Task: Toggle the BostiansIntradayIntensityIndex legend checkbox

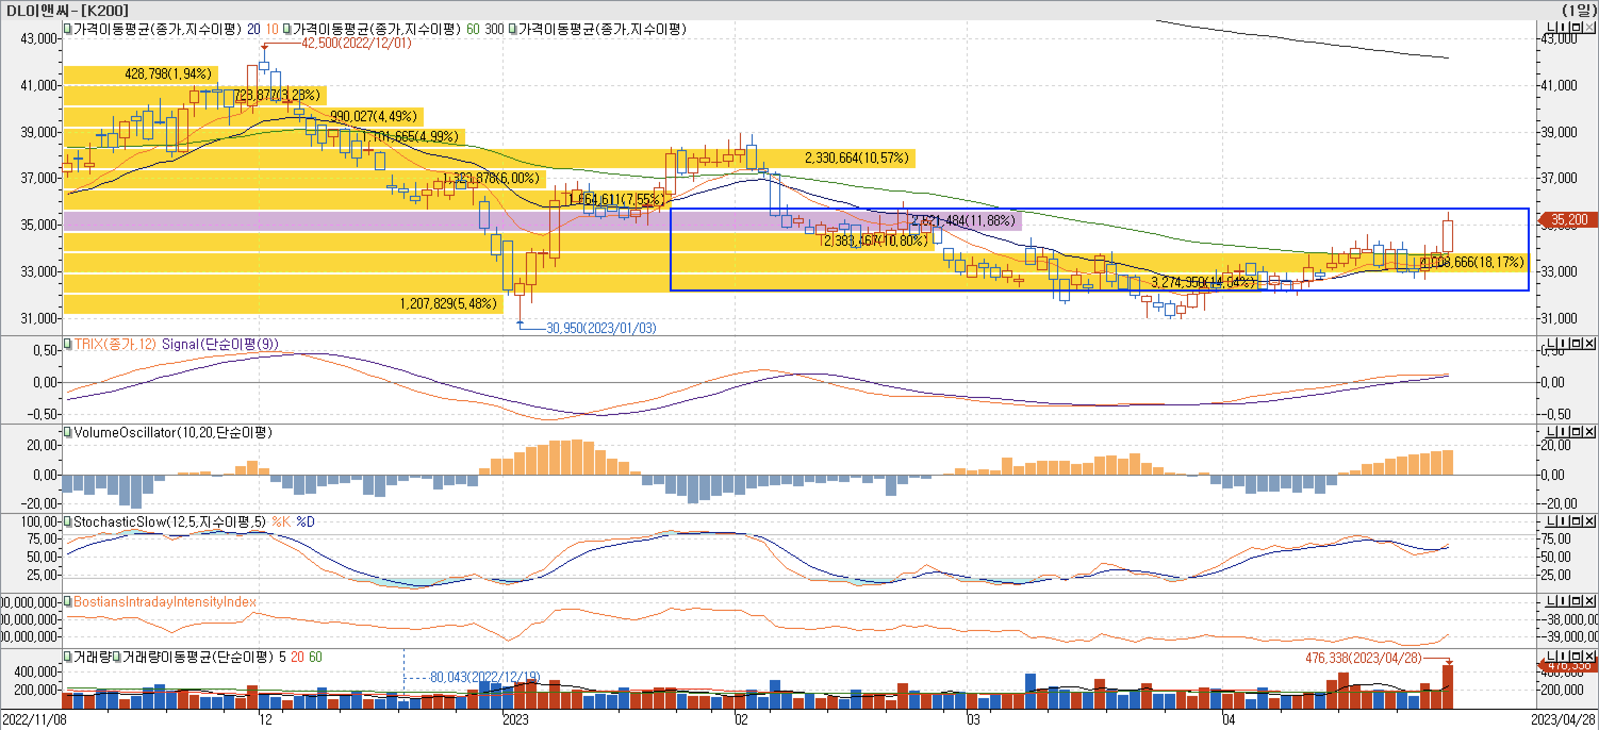Action: [x=68, y=602]
